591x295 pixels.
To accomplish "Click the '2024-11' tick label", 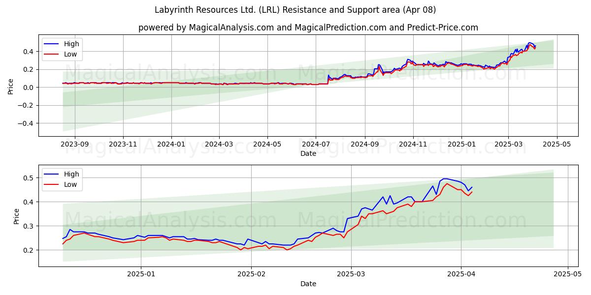I will pos(413,144).
